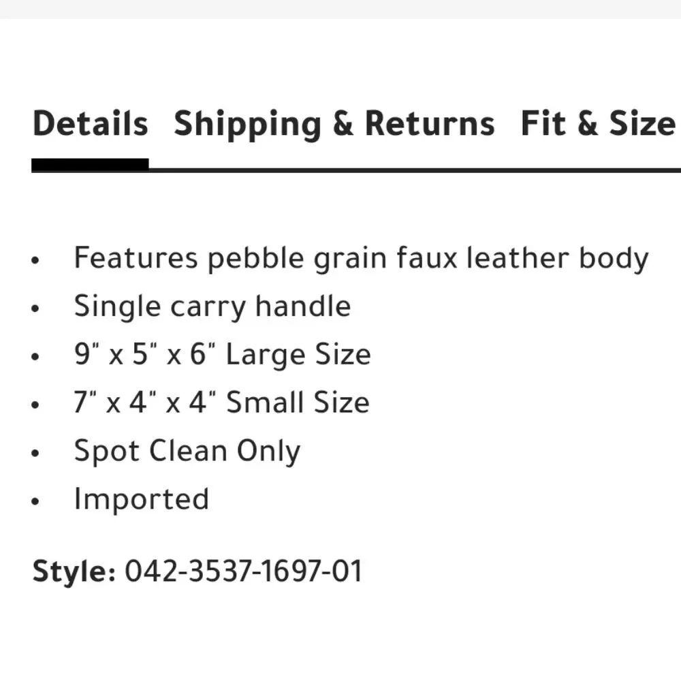This screenshot has height=681, width=681.
Task: Switch to Shipping & Returns tab
Action: 334,124
